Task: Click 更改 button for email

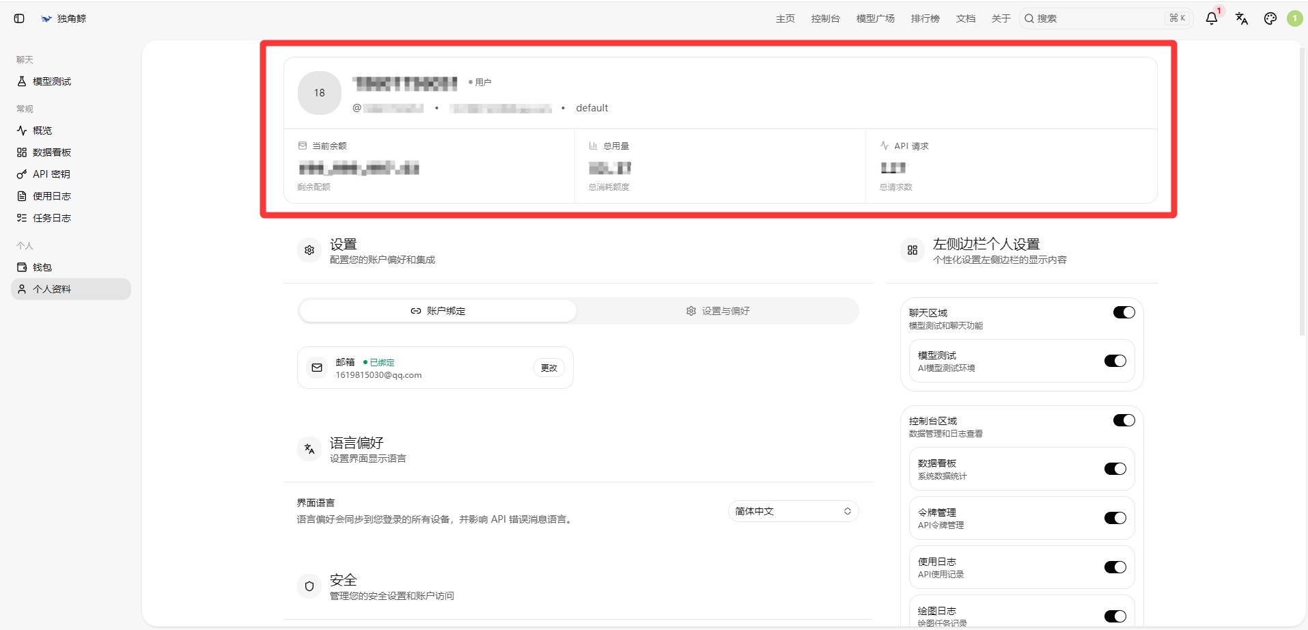Action: click(x=549, y=368)
